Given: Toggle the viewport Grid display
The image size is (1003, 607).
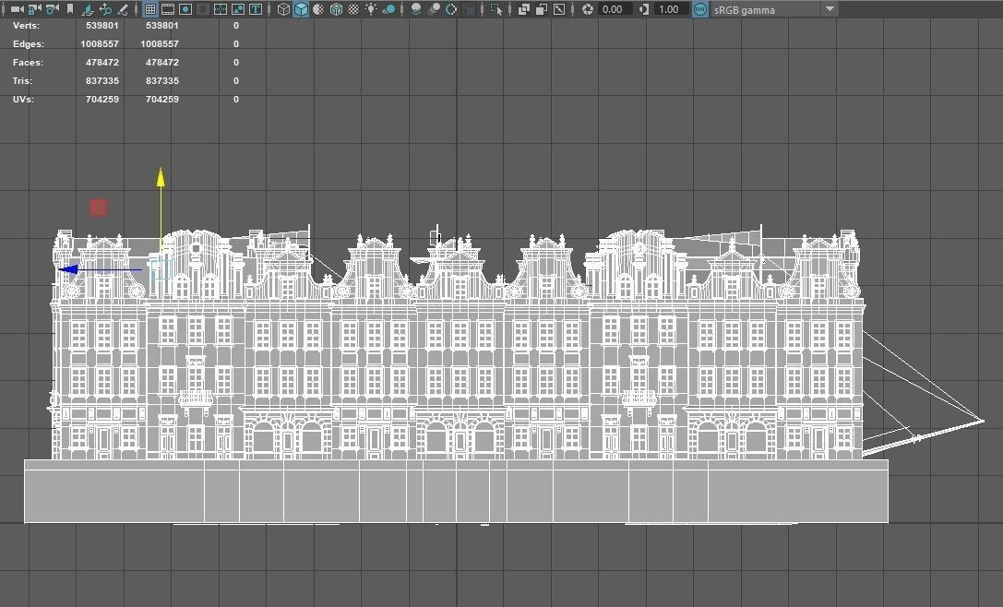Looking at the screenshot, I should pyautogui.click(x=150, y=9).
